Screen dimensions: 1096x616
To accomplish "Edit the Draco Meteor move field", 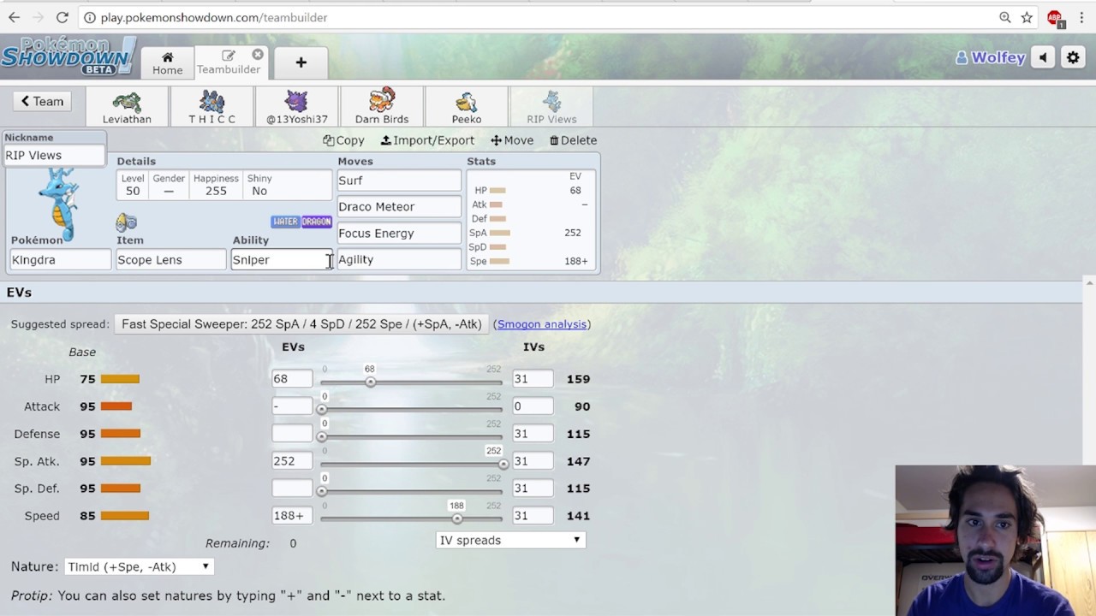I will click(x=399, y=206).
